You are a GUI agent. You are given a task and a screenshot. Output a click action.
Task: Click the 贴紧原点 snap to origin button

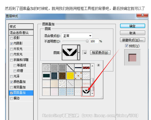[x=100, y=53]
